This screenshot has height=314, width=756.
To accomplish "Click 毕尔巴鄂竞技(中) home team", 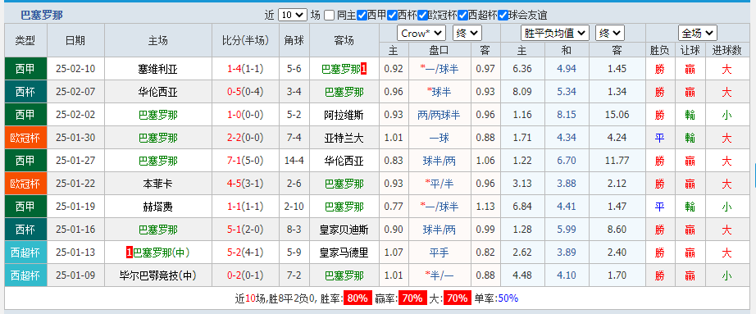I will click(x=157, y=276).
